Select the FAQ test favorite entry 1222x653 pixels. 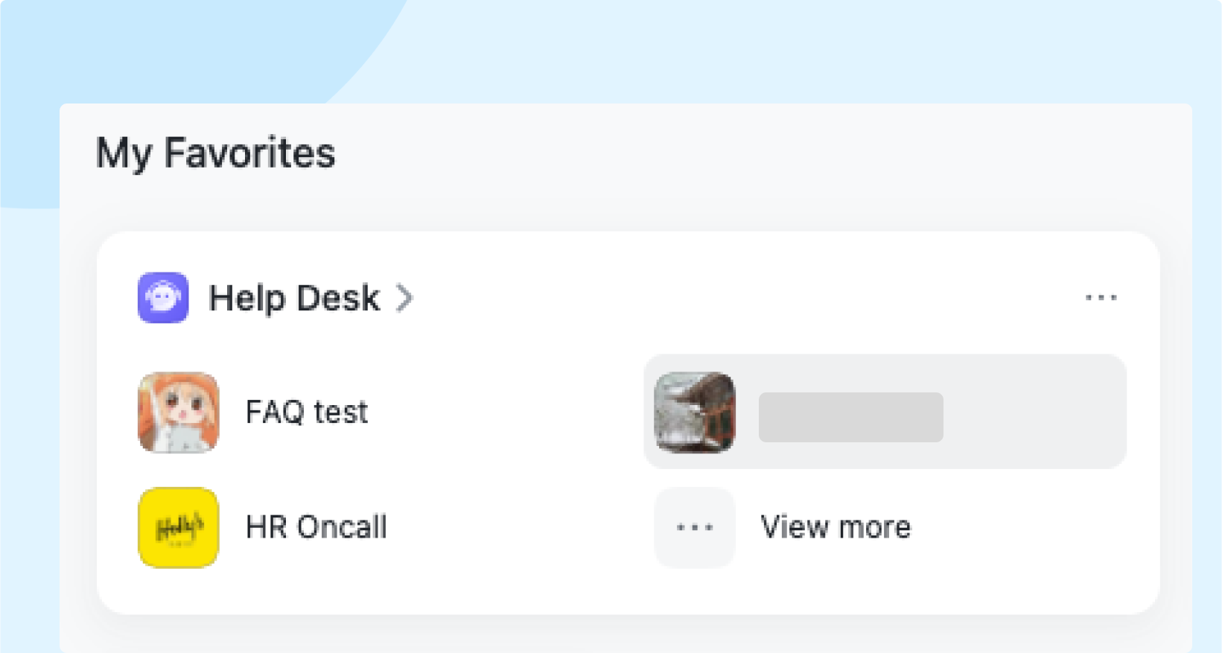coord(306,412)
